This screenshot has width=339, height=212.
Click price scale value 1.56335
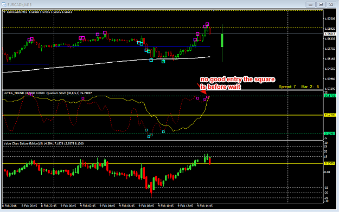(x=330, y=39)
